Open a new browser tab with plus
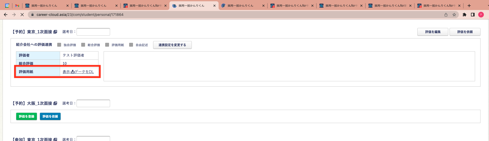 point(469,6)
